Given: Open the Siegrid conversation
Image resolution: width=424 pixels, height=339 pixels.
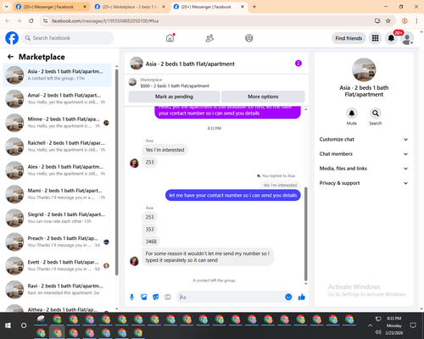Looking at the screenshot, I should pyautogui.click(x=57, y=218).
